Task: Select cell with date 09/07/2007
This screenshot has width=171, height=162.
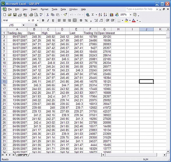Action: 17,37
